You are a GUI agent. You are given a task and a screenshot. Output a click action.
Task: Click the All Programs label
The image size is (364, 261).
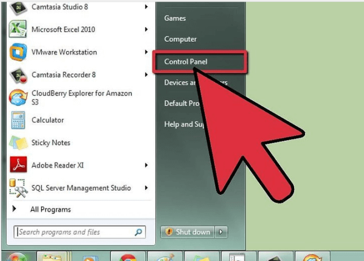pyautogui.click(x=50, y=209)
